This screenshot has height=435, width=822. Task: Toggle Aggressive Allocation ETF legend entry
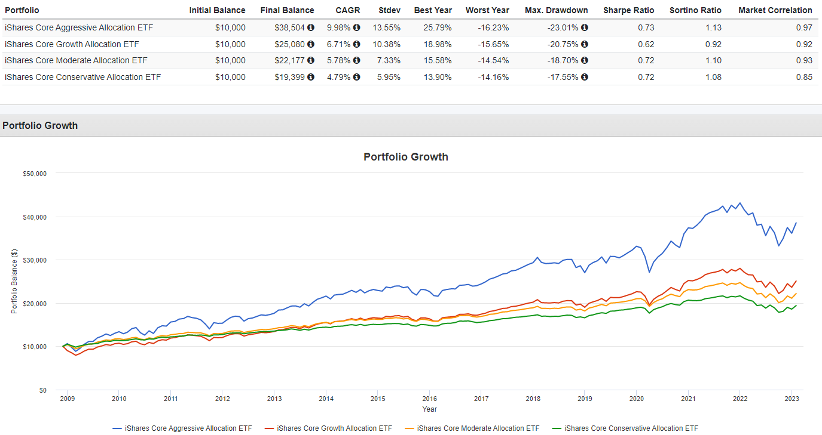[x=187, y=428]
